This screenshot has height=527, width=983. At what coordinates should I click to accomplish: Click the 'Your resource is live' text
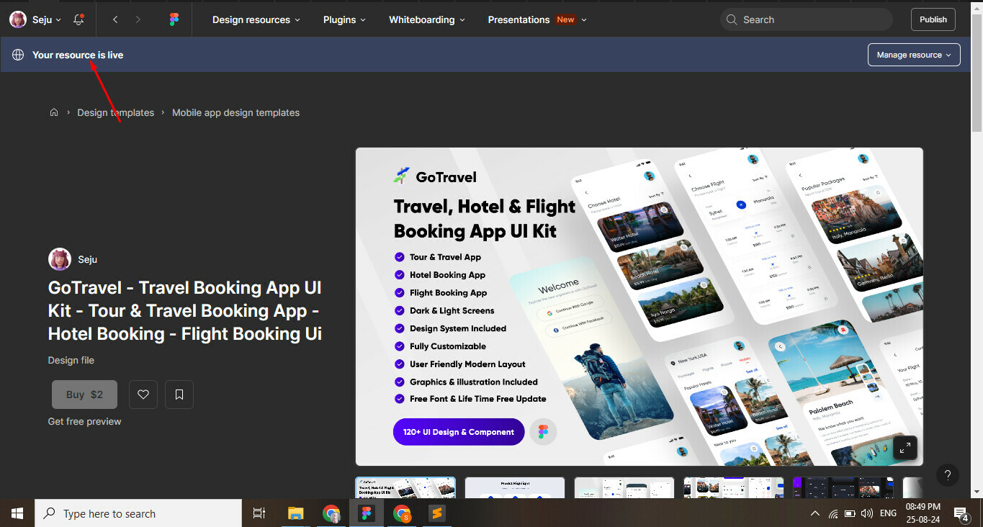click(x=78, y=55)
